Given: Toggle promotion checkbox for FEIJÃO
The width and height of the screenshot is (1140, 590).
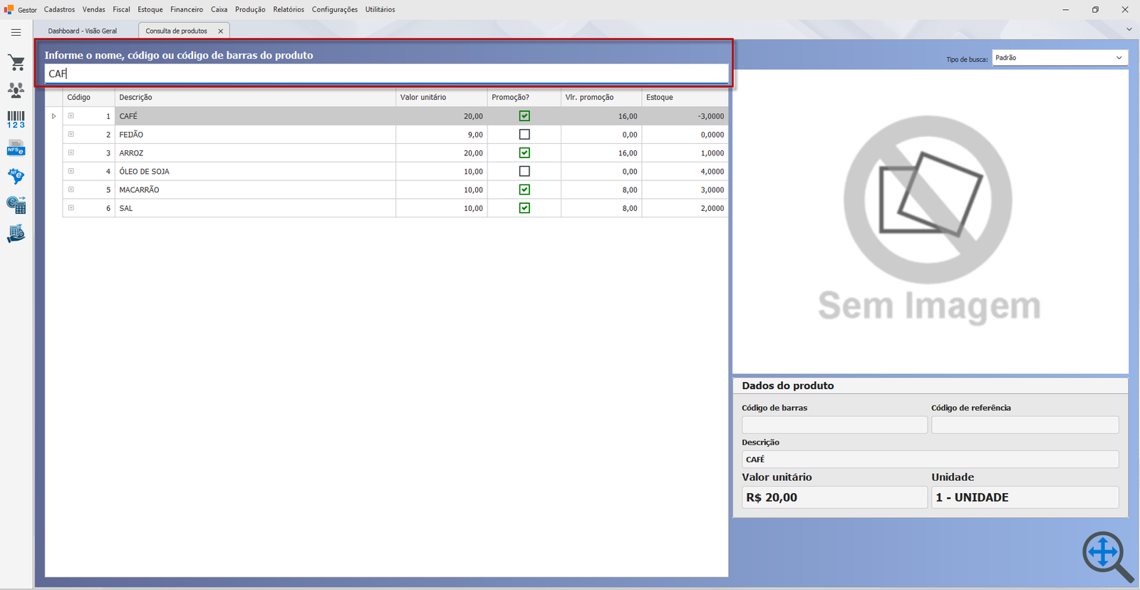Looking at the screenshot, I should (x=524, y=135).
